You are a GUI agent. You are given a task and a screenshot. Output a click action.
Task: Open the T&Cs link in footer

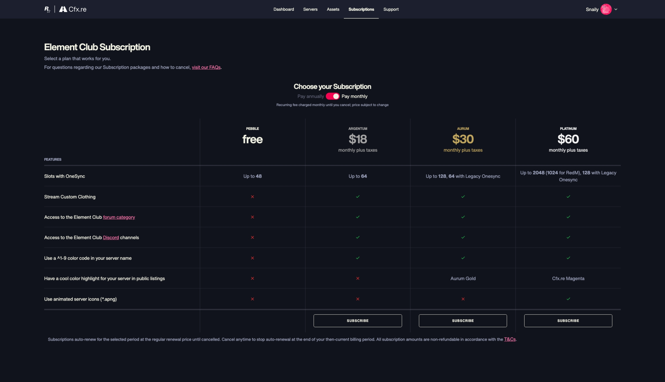510,339
